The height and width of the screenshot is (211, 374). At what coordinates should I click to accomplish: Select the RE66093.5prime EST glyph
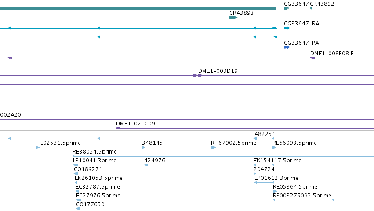[274, 147]
